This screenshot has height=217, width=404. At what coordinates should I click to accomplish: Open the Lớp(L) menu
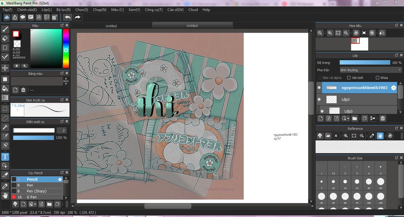point(47,9)
